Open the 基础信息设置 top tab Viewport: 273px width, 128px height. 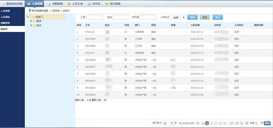coord(13,4)
